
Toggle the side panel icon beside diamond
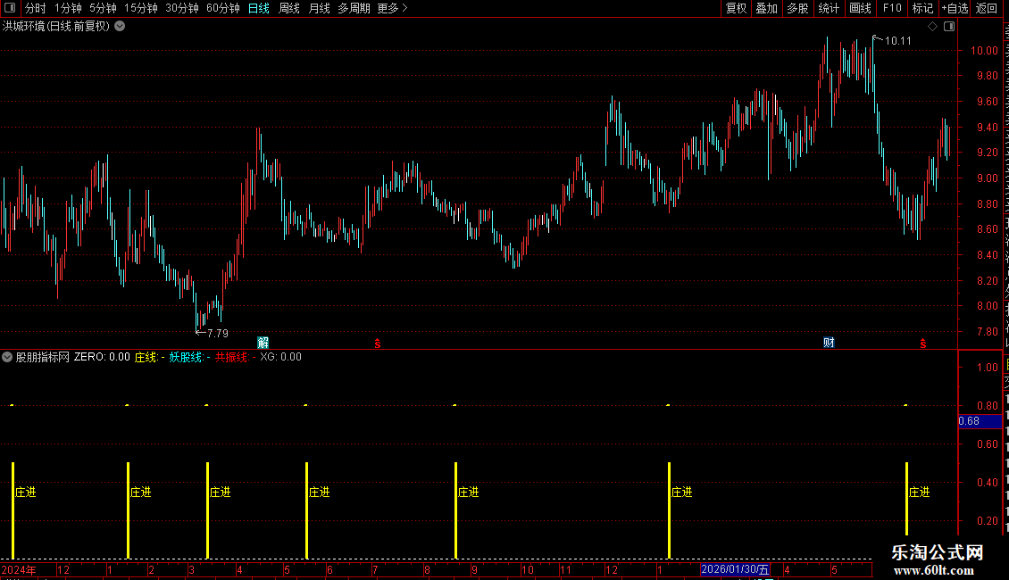click(949, 27)
